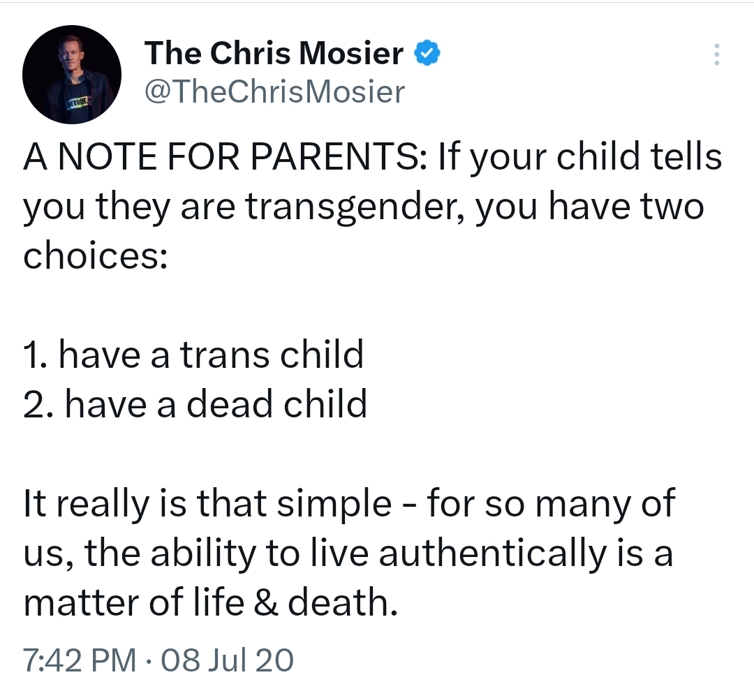Click the line 2. have a dead child
The height and width of the screenshot is (691, 754).
pos(195,404)
